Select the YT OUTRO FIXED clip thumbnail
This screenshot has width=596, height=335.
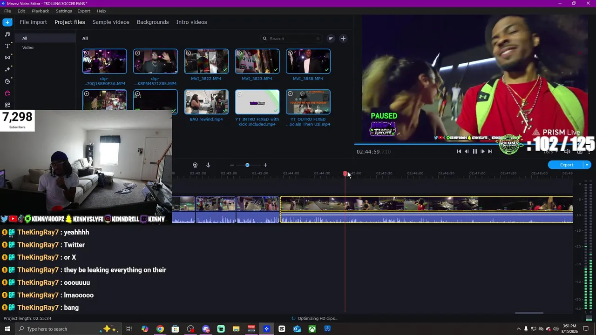[308, 102]
